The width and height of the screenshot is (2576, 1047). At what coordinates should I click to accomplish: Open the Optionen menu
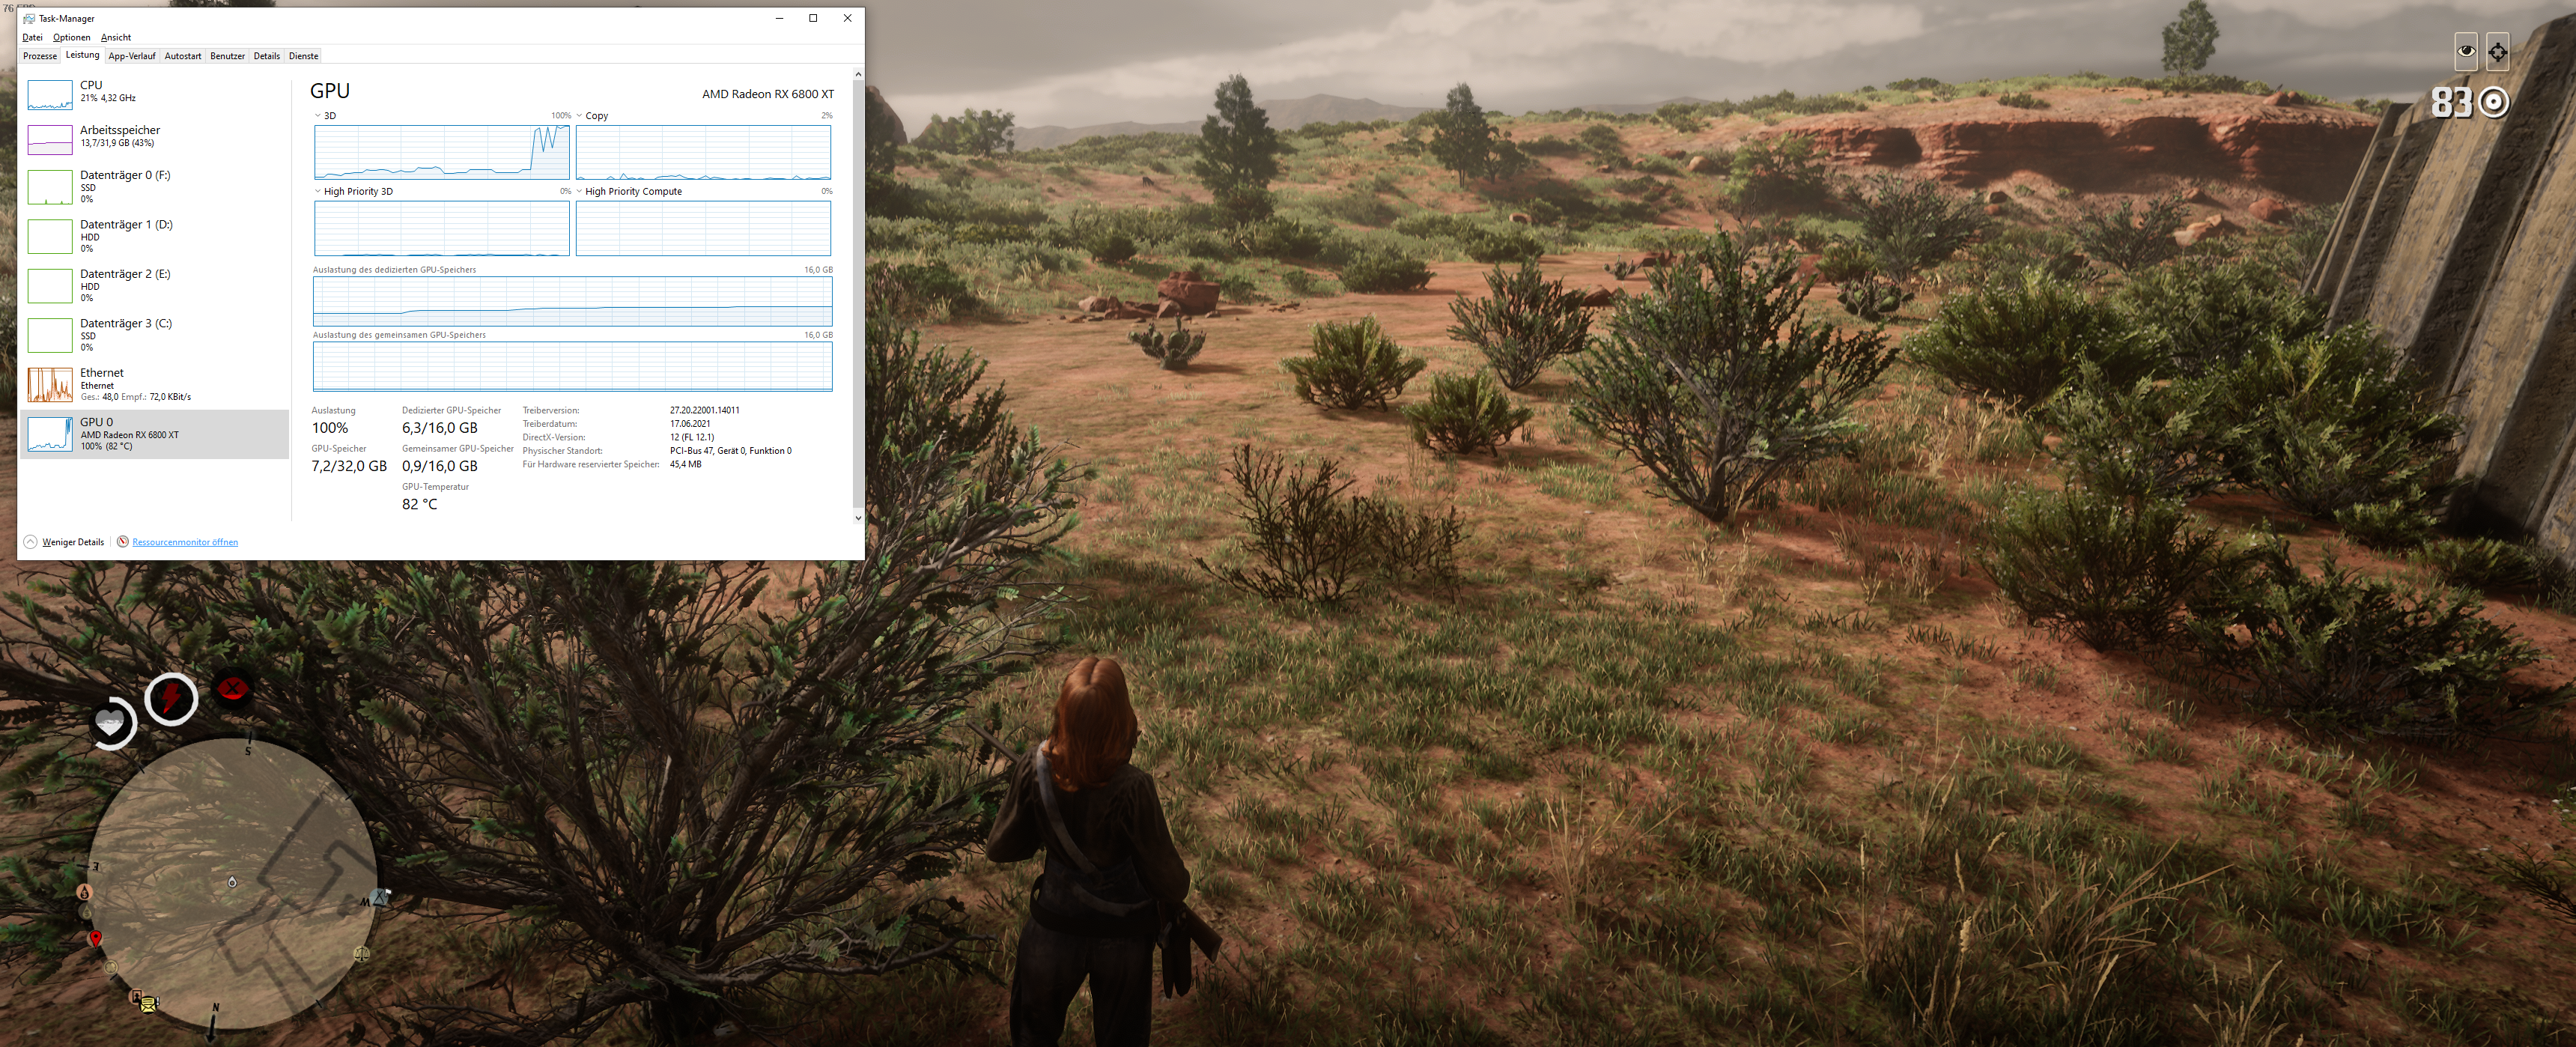(71, 37)
